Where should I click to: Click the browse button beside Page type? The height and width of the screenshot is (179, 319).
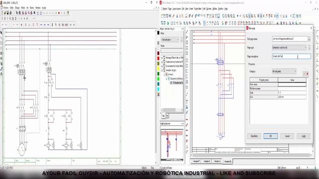tap(309, 48)
